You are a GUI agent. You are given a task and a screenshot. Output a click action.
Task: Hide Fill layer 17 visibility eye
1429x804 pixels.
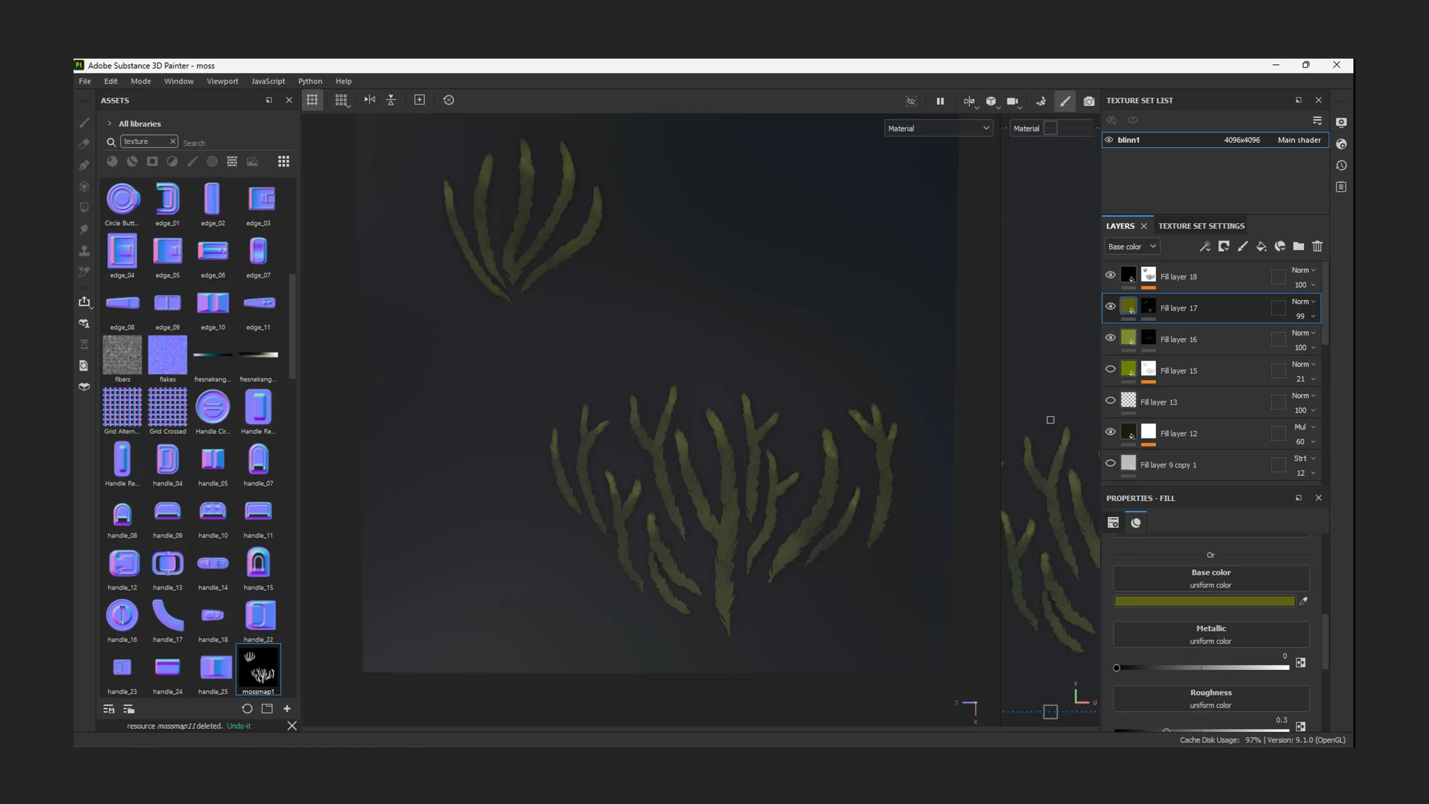(x=1110, y=306)
